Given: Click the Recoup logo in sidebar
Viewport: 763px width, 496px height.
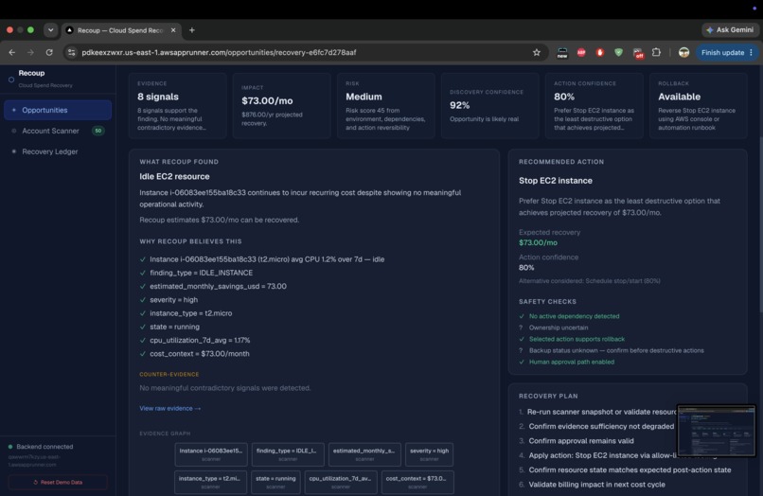Looking at the screenshot, I should tap(11, 79).
